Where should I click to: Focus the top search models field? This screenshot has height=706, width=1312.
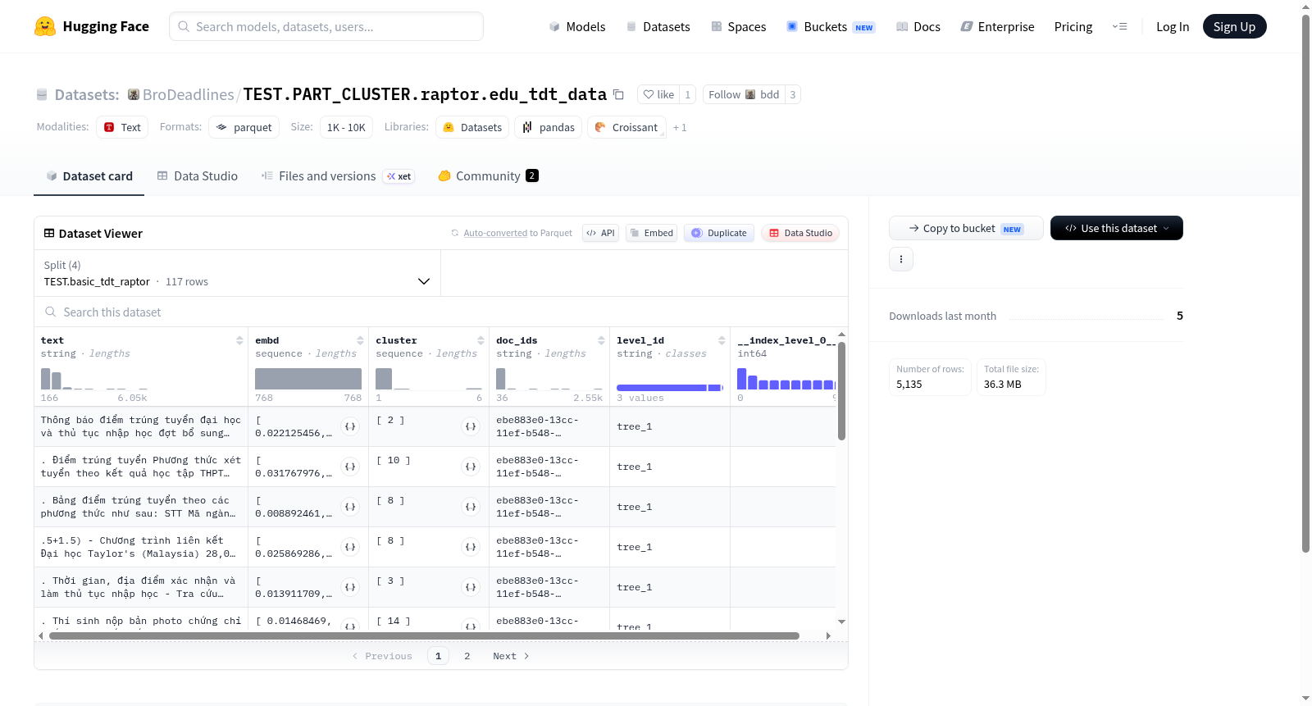tap(326, 26)
